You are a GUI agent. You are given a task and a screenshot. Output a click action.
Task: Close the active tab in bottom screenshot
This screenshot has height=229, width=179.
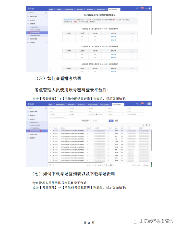click(x=122, y=105)
